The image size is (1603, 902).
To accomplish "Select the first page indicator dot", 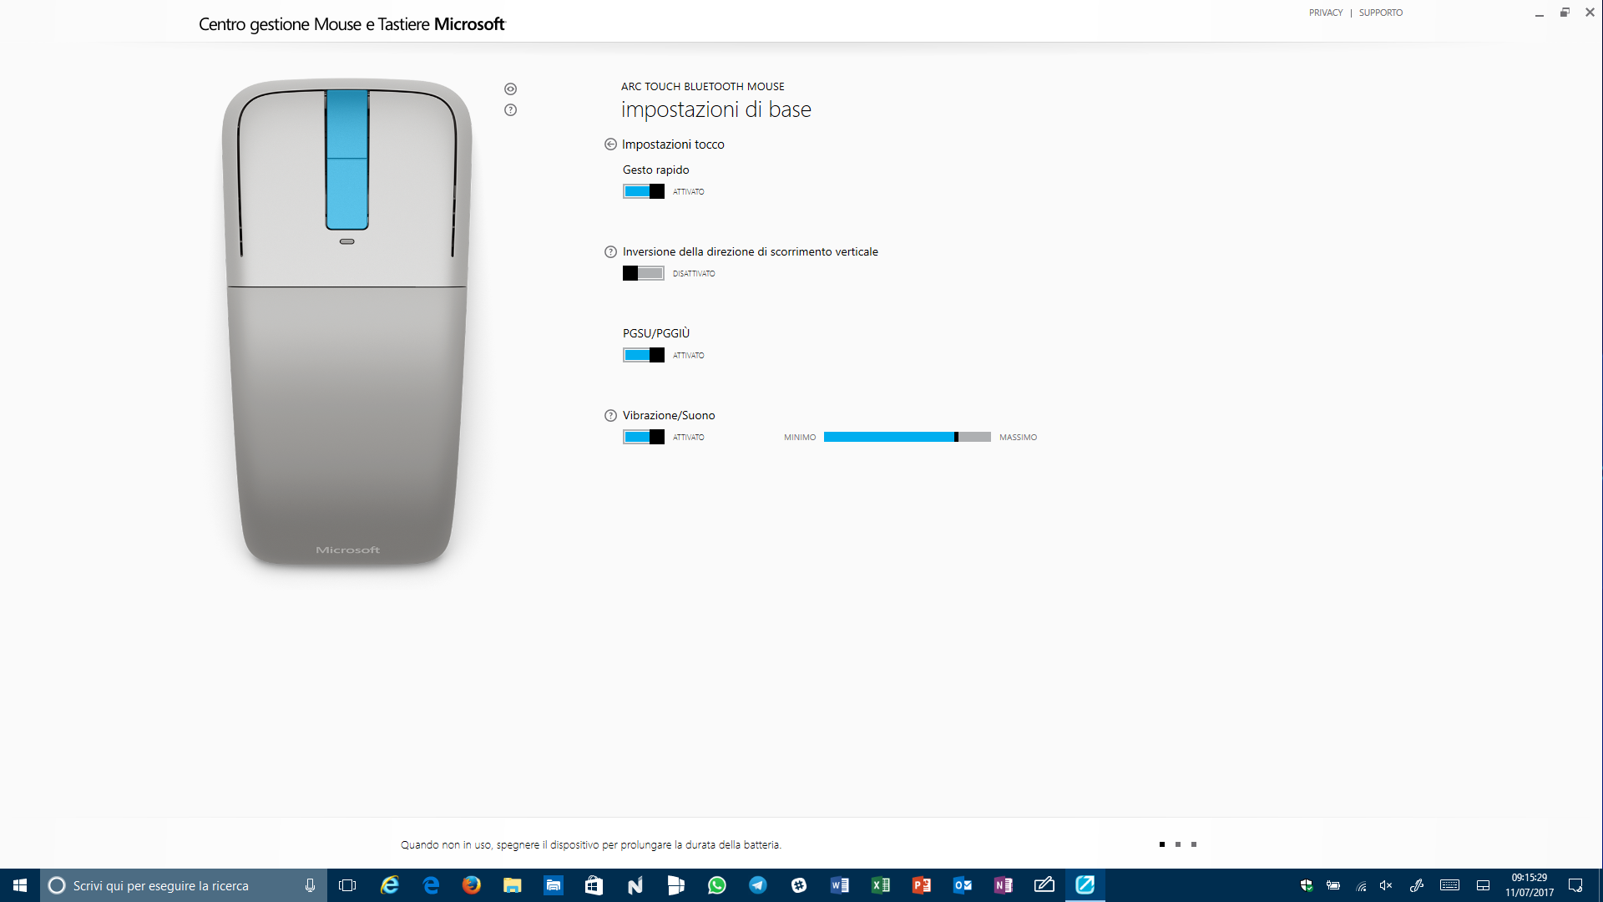I will click(x=1161, y=844).
